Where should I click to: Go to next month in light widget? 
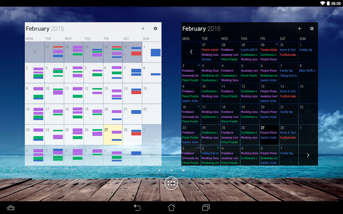coord(151,155)
